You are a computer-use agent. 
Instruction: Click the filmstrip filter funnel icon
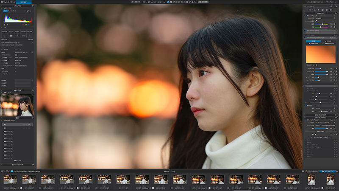pos(7,171)
